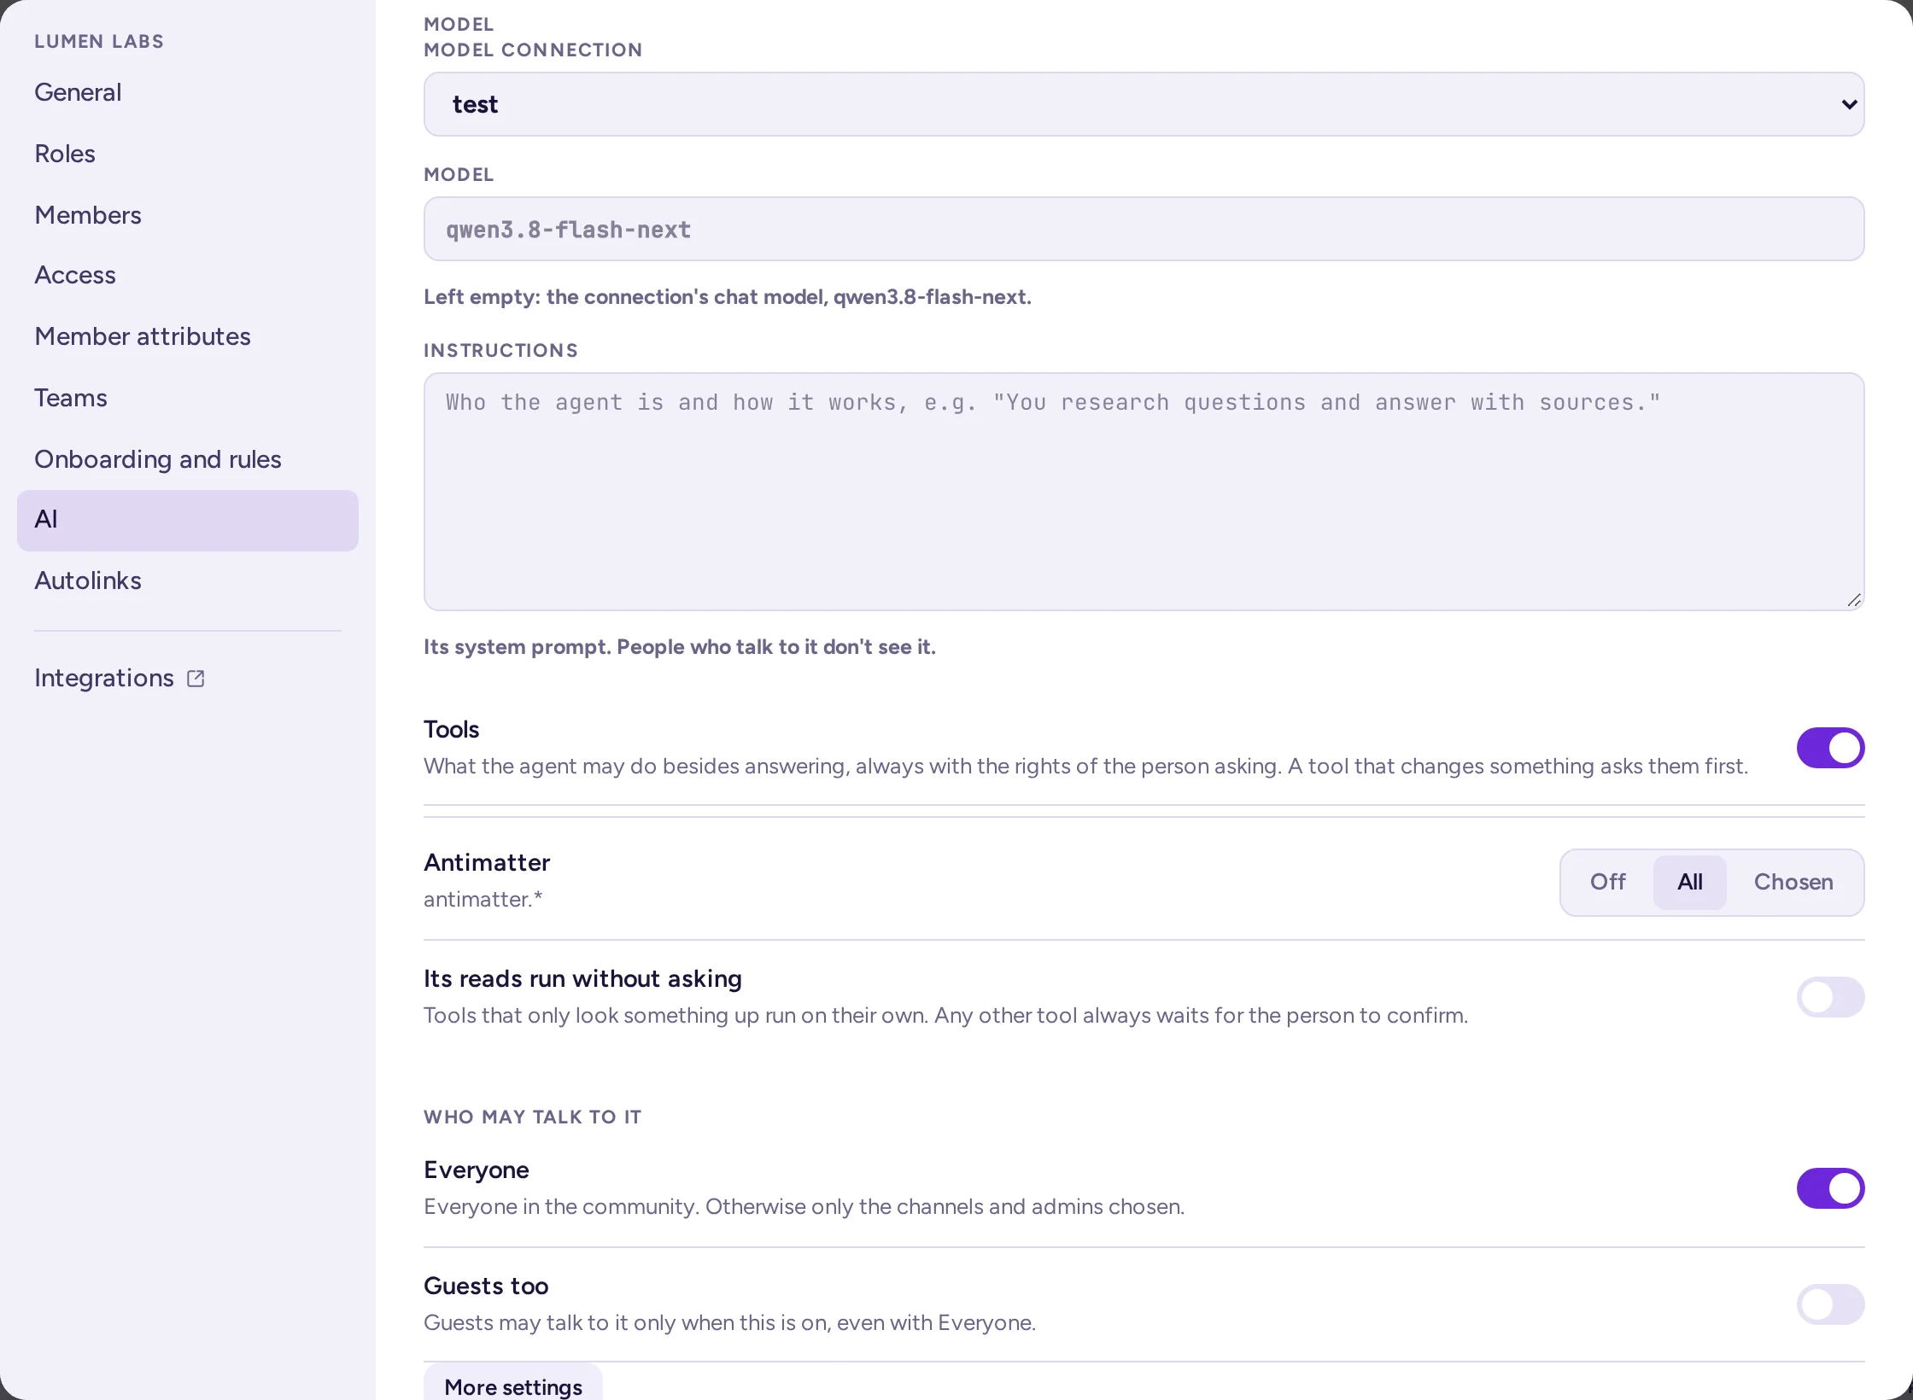The image size is (1913, 1400).
Task: Focus the Model name input field
Action: coord(1144,229)
